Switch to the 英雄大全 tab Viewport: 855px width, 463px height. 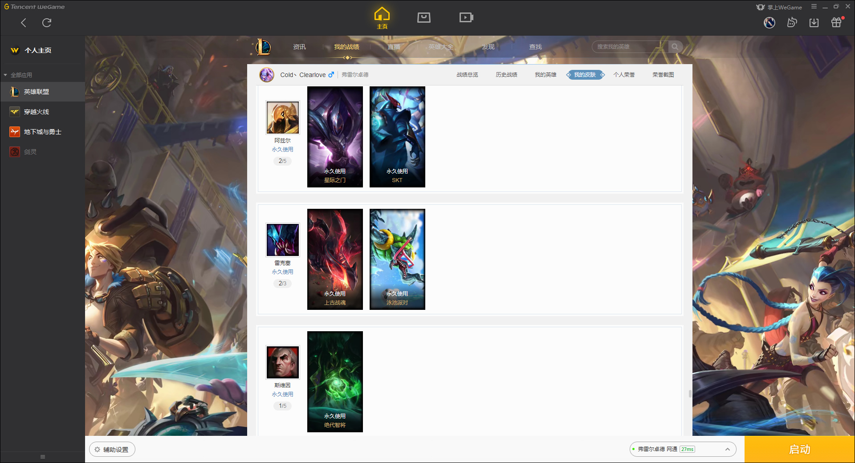pos(441,47)
